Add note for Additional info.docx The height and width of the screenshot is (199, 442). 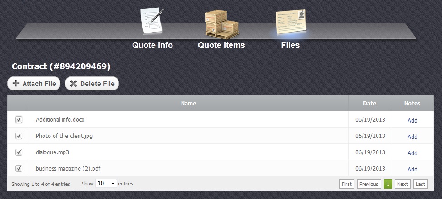tap(412, 120)
